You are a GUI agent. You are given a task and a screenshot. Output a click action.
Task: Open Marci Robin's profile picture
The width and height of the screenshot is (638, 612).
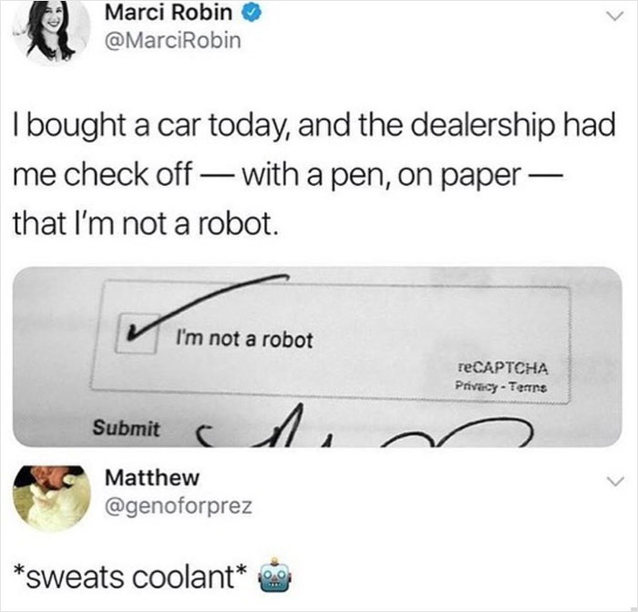tap(52, 32)
